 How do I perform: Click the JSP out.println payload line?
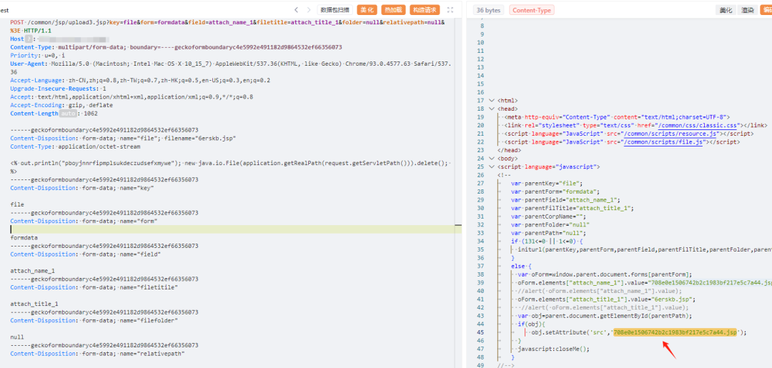pos(229,163)
